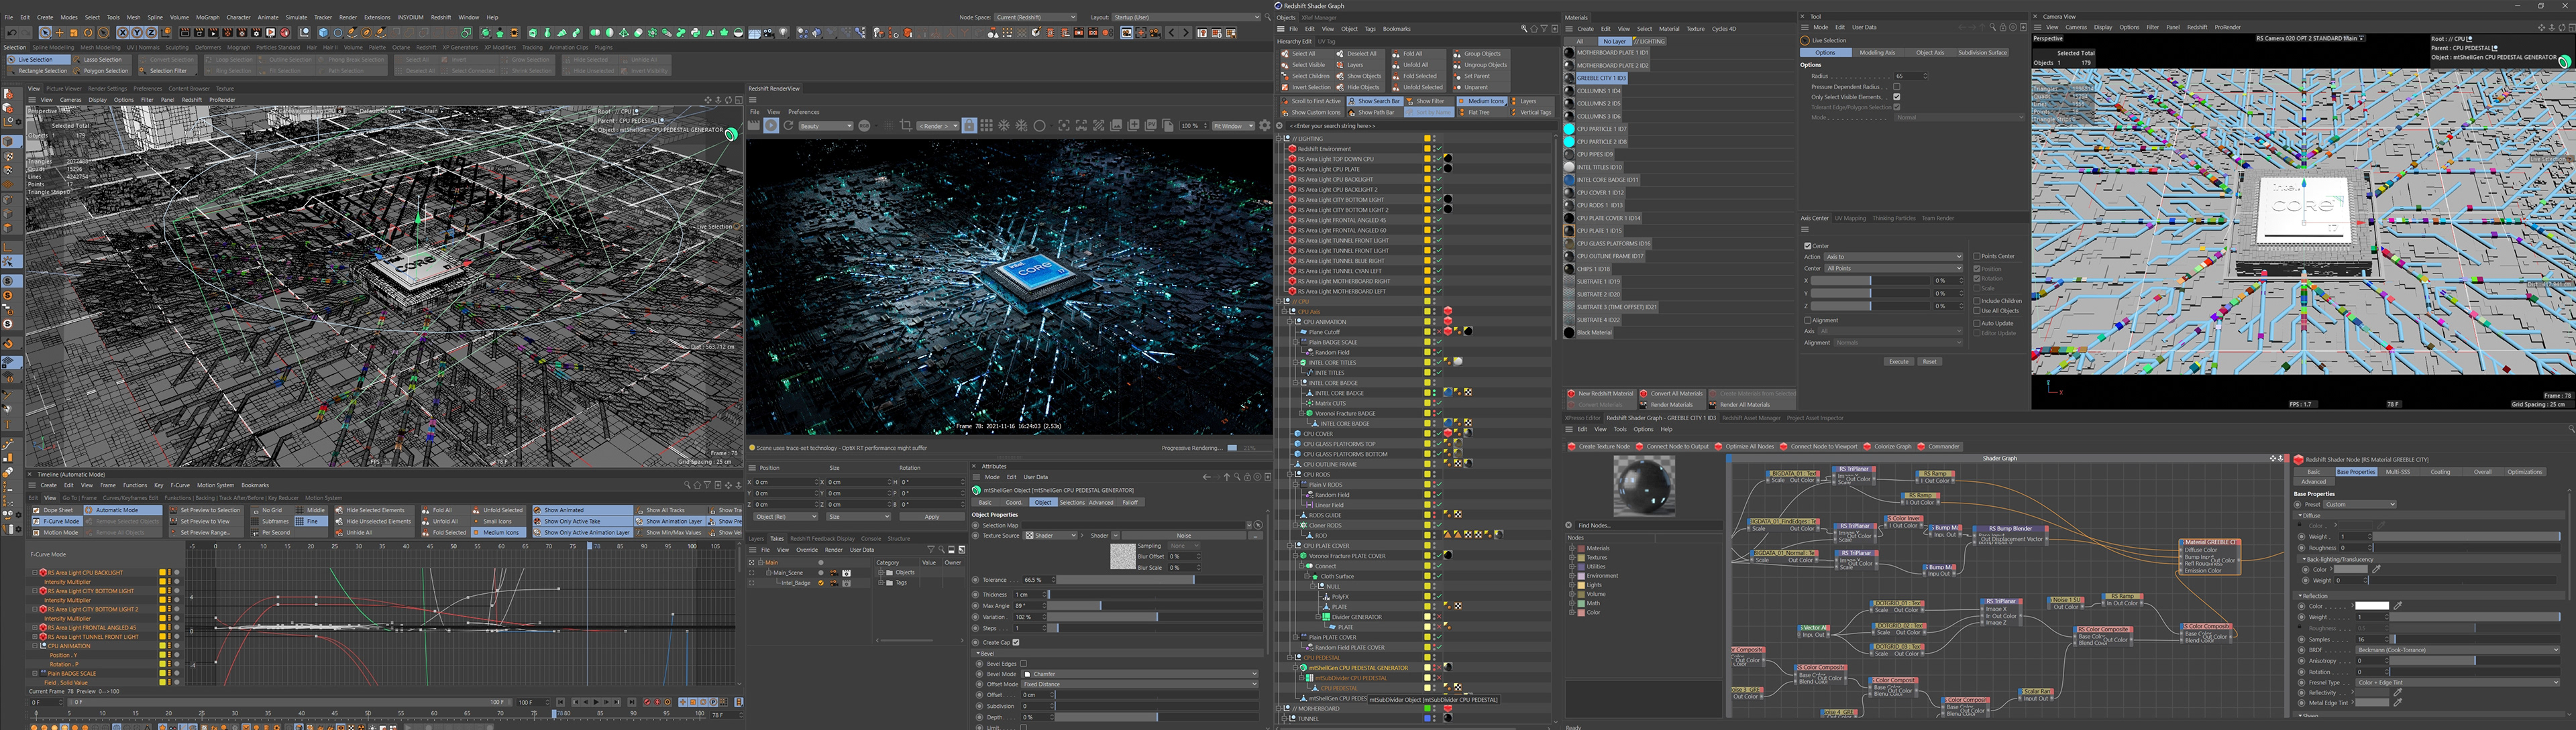
Task: Open the Object (Rel) coordinate dropdown
Action: coord(785,516)
